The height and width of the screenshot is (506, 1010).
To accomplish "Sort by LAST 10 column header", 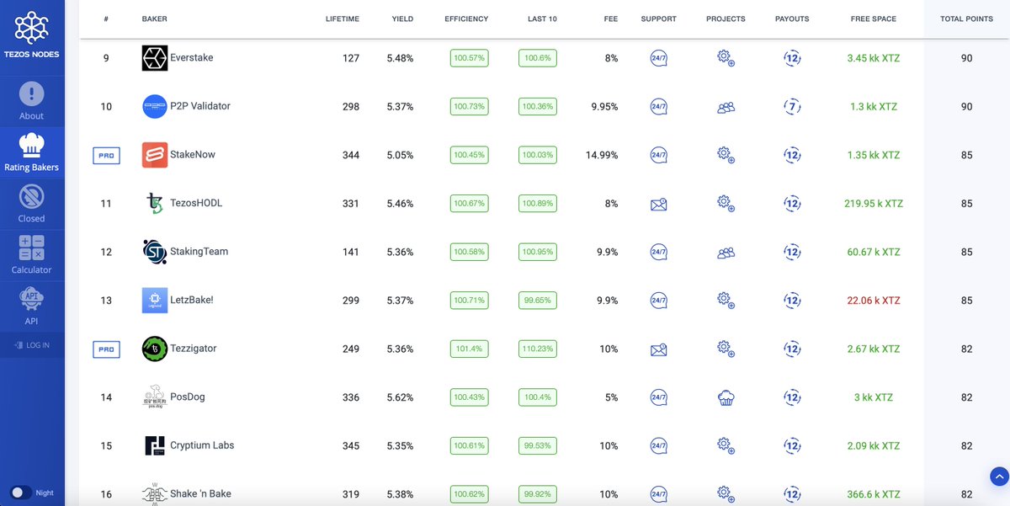I will 540,19.
